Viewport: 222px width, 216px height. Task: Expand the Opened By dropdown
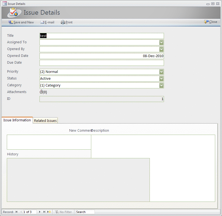coord(161,49)
